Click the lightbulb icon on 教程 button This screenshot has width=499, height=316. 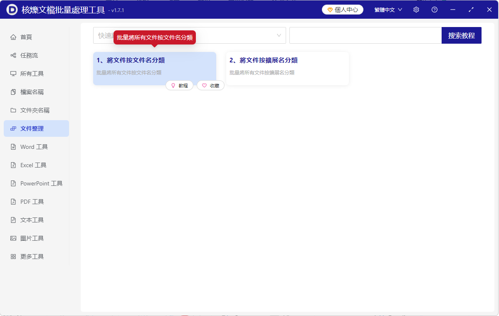click(x=173, y=86)
